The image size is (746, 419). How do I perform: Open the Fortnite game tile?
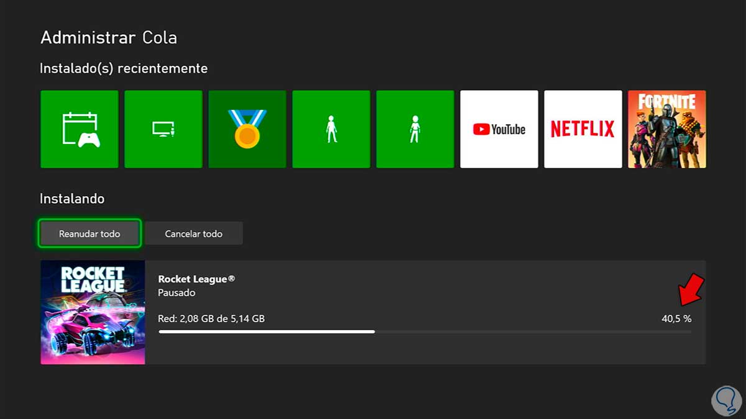pyautogui.click(x=667, y=129)
